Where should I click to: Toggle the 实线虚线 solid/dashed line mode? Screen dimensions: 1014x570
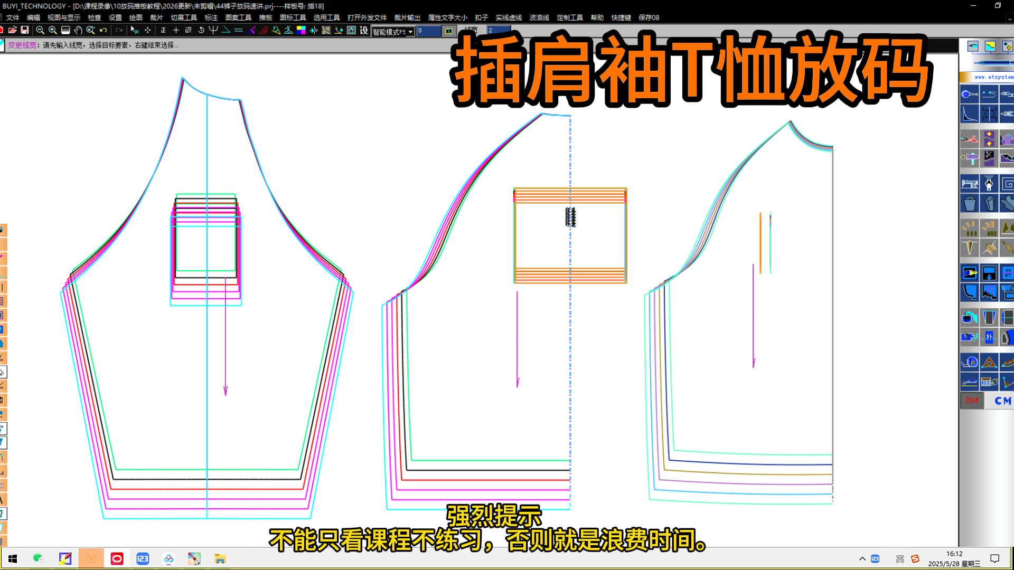pos(509,17)
